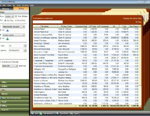The image size is (150, 116).
Task: Open the Actions menu
Action: pyautogui.click(x=25, y=5)
